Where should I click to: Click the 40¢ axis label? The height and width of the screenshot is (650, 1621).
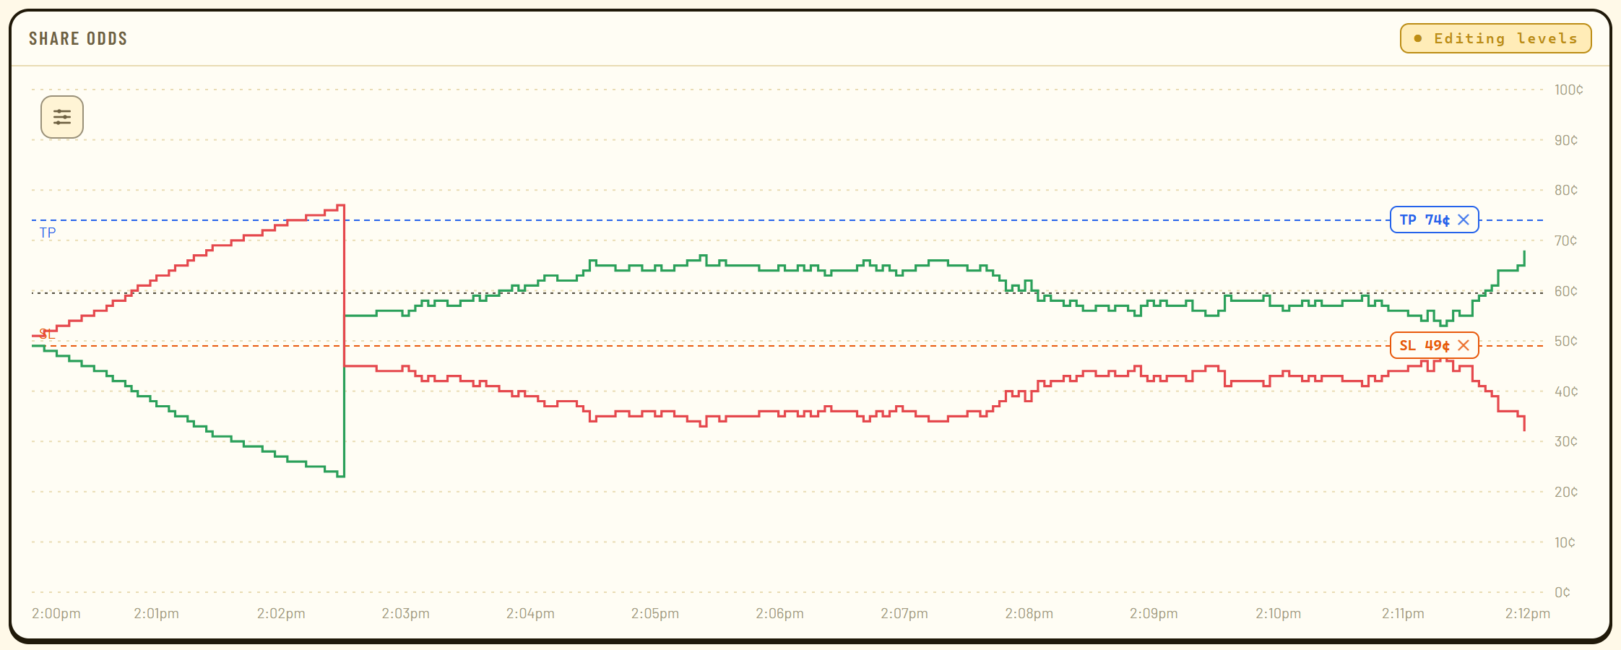point(1566,391)
